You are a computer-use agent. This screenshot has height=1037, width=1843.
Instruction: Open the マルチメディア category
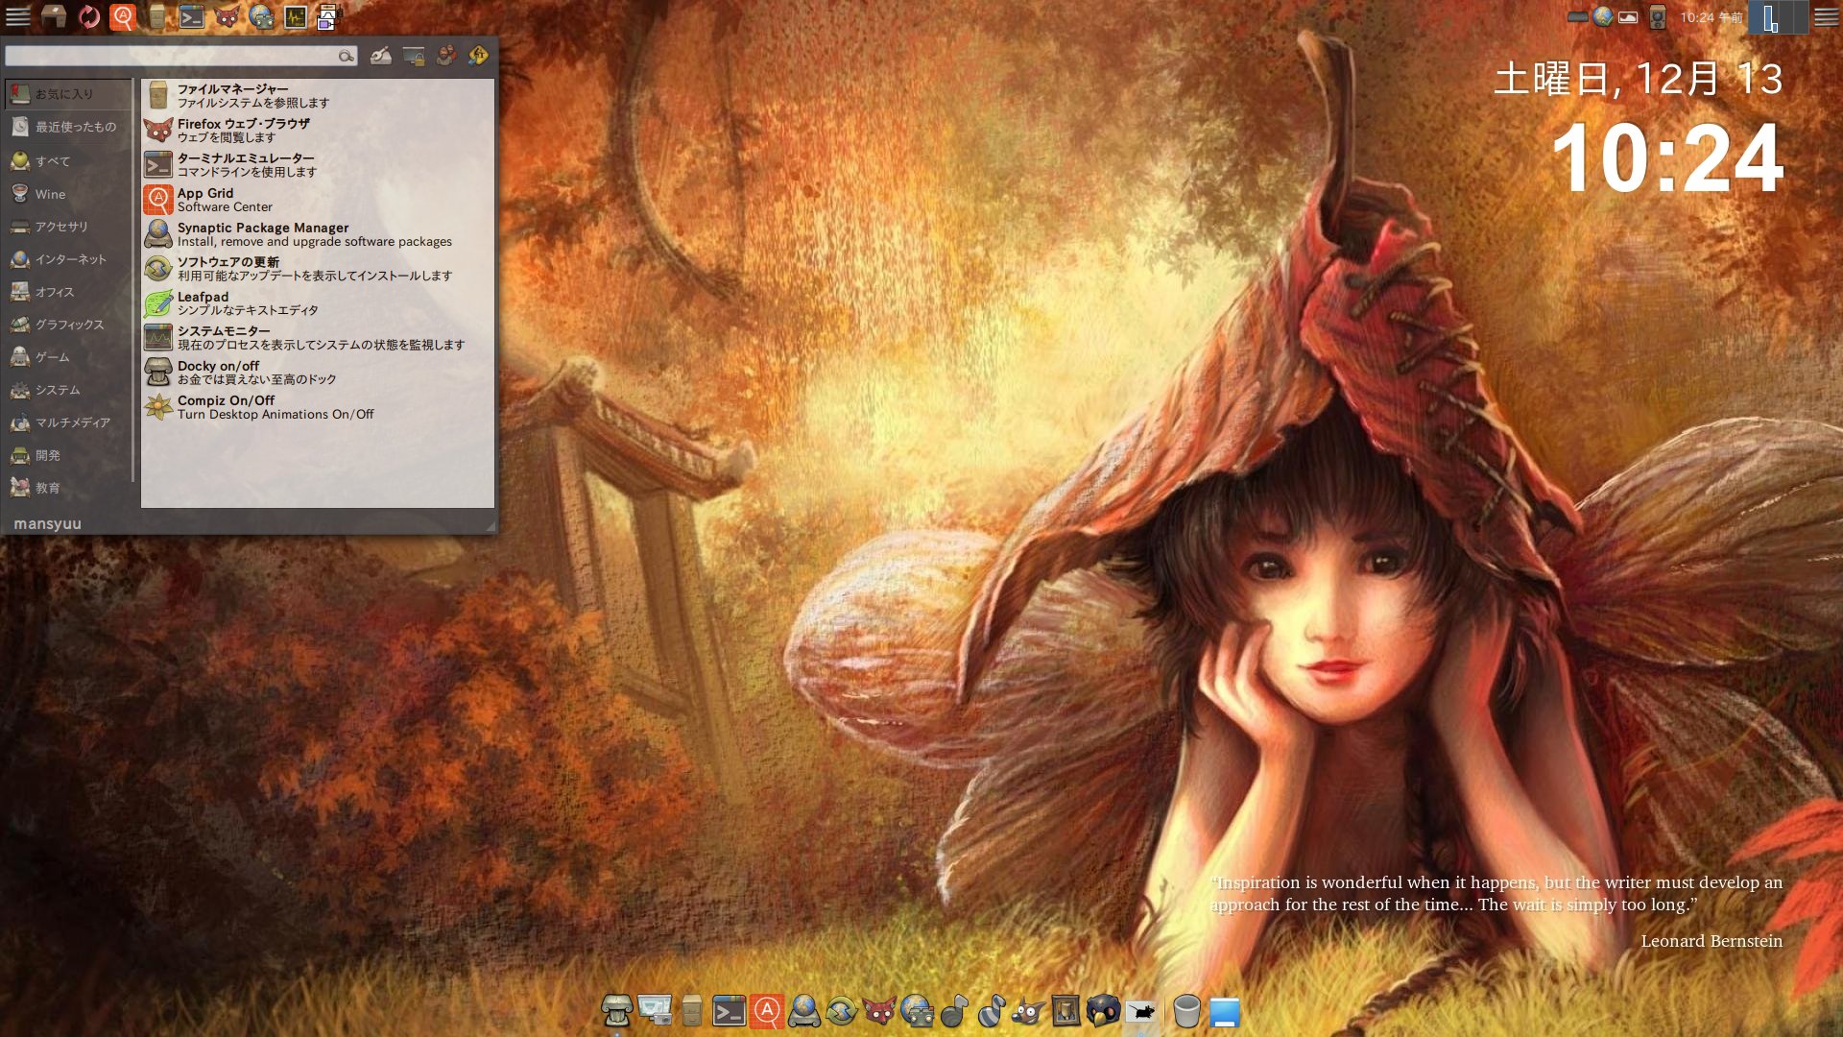pos(68,422)
